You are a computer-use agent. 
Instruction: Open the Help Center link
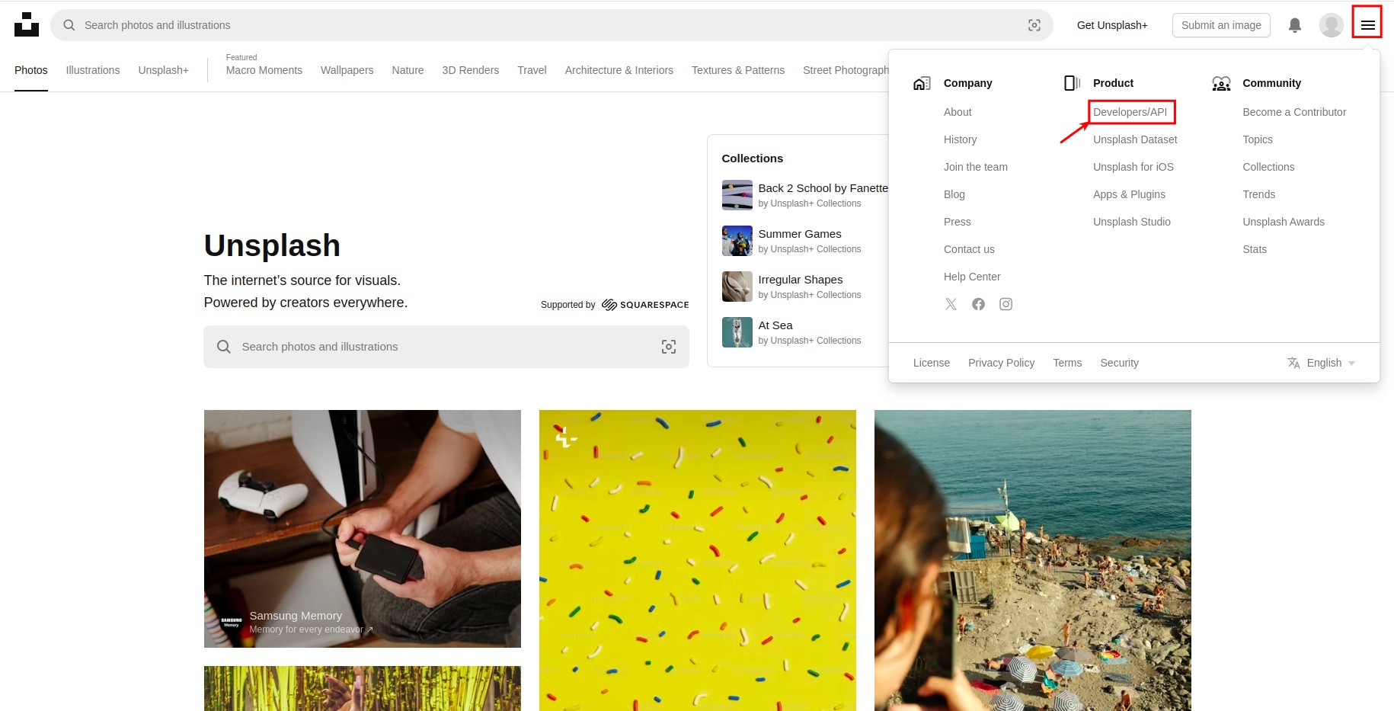pos(972,277)
